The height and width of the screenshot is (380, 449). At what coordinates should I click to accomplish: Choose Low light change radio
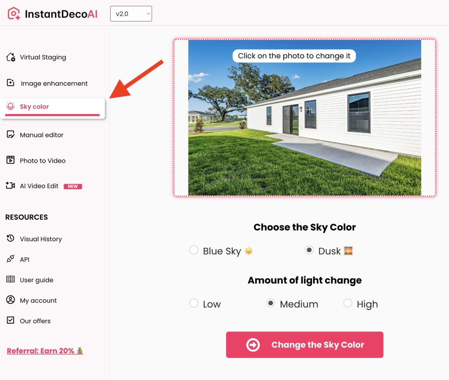coord(194,303)
